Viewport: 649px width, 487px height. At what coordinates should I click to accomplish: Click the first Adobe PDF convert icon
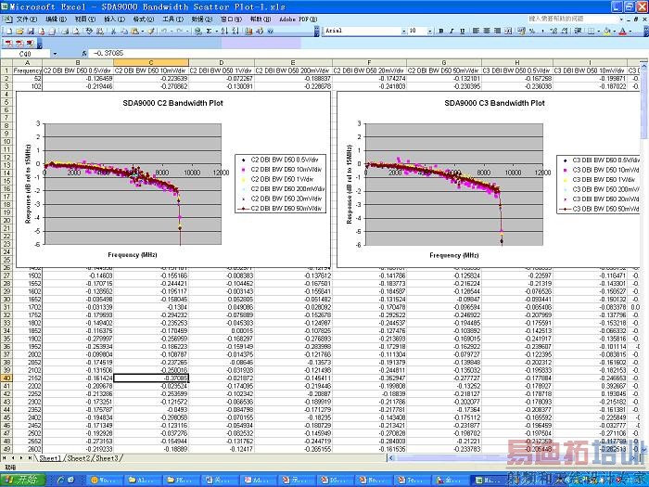click(8, 43)
